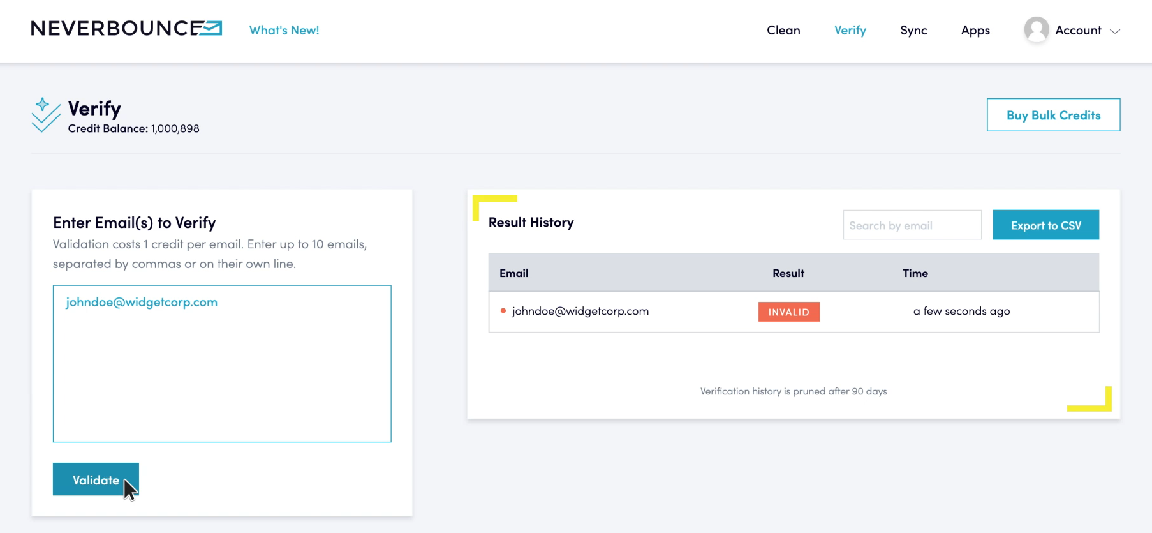
Task: Click inside the email entry text area
Action: point(222,363)
